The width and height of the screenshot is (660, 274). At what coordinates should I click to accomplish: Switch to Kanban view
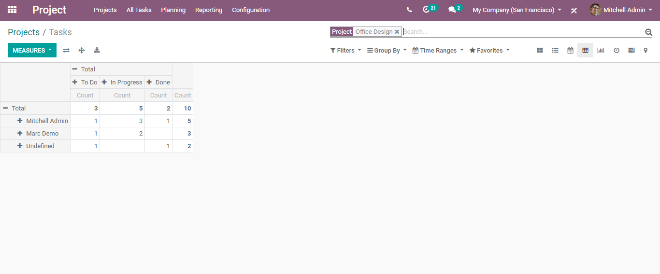(x=540, y=50)
